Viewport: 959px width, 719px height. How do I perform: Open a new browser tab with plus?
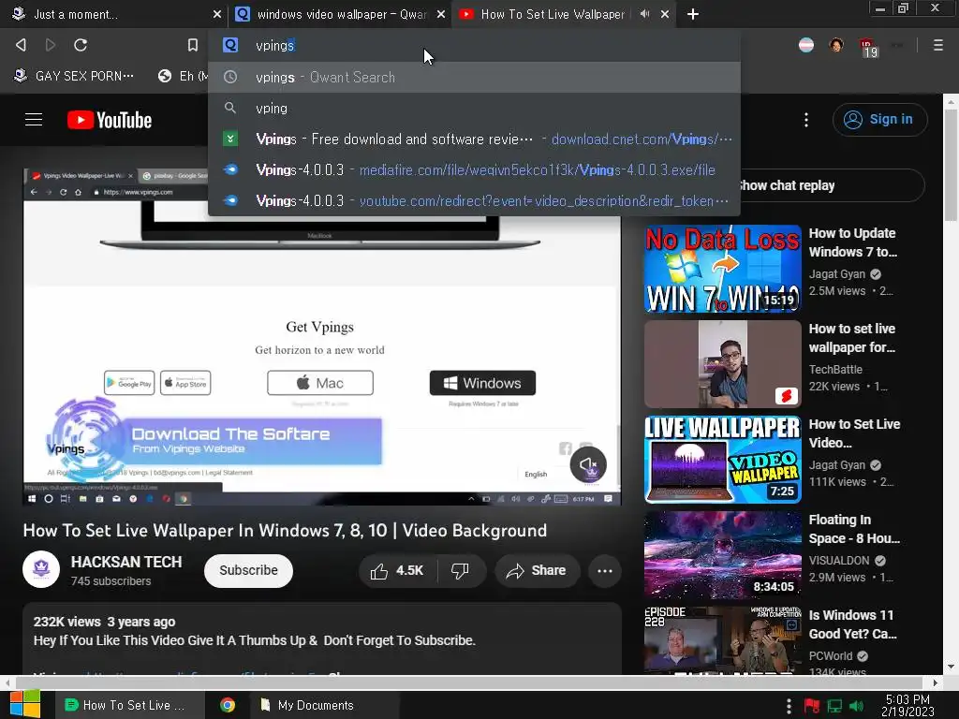click(692, 14)
